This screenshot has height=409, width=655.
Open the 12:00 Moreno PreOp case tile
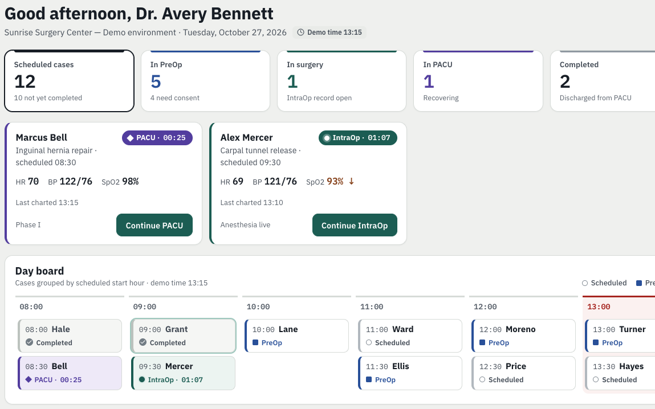[x=524, y=336]
